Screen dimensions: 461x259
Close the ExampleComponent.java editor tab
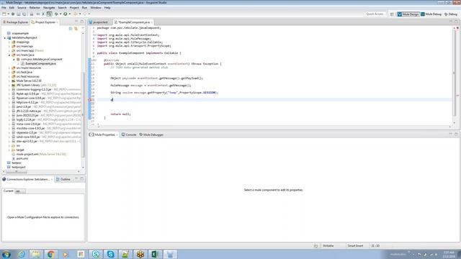coord(152,22)
